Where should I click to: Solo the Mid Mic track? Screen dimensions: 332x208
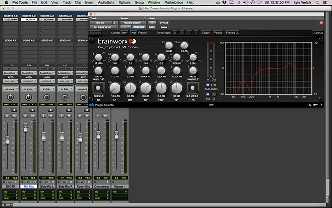tap(25, 115)
